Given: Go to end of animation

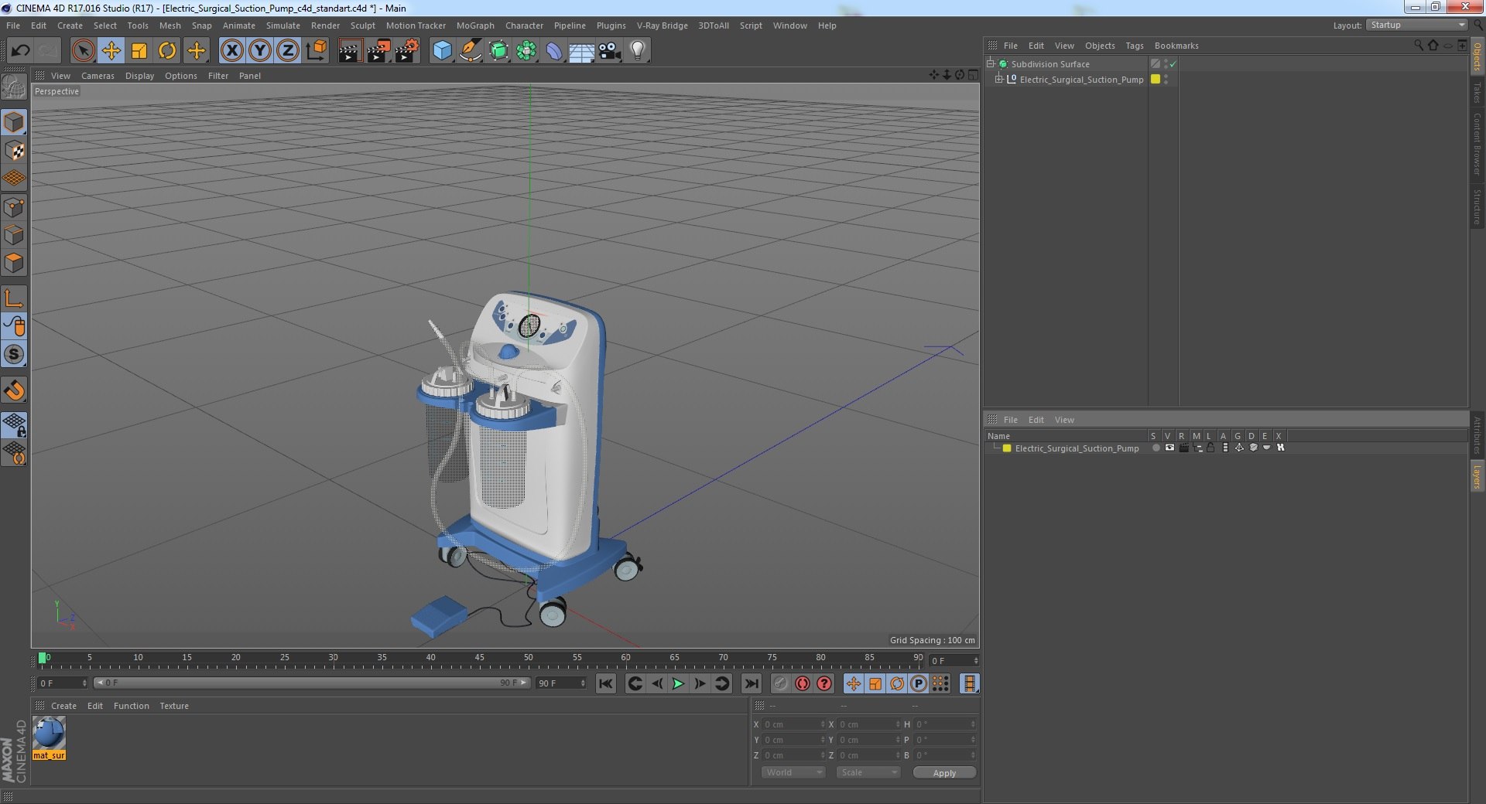Looking at the screenshot, I should click(x=751, y=683).
